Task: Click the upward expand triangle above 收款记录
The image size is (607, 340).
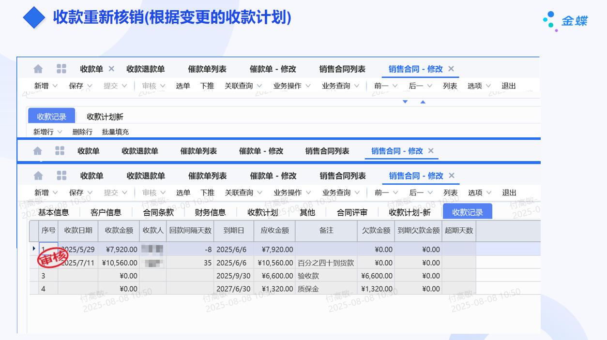Action: pos(423,102)
